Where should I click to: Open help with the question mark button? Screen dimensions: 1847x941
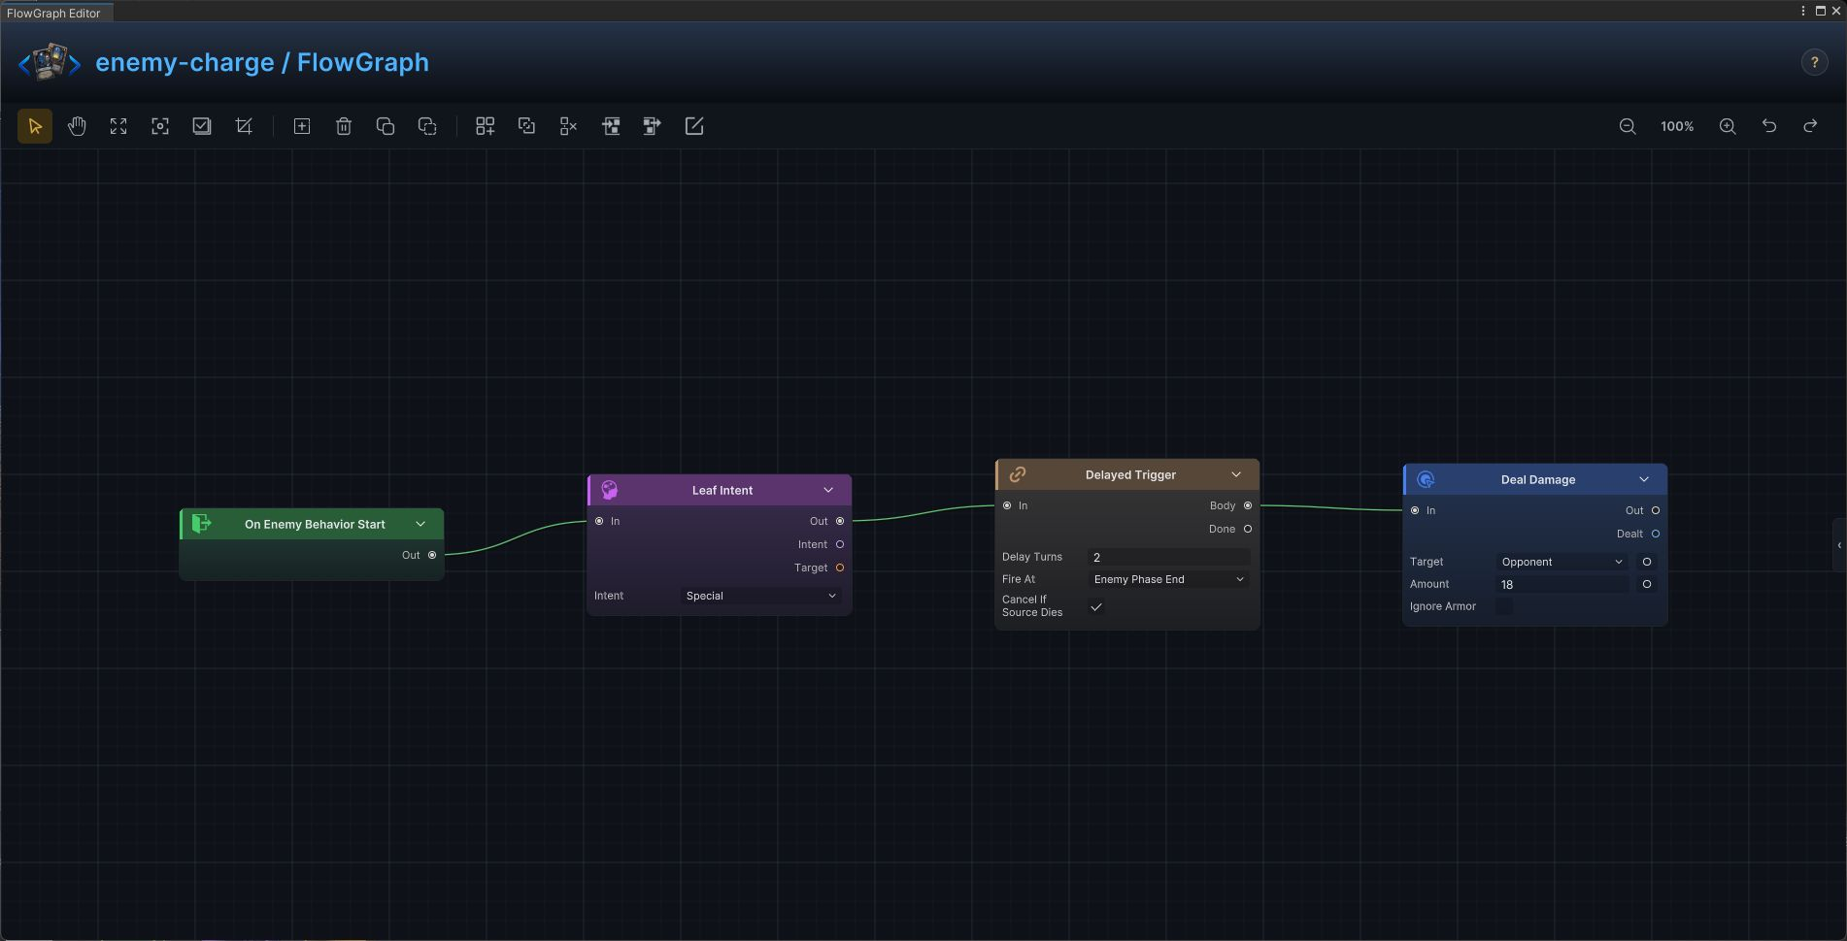(x=1814, y=62)
